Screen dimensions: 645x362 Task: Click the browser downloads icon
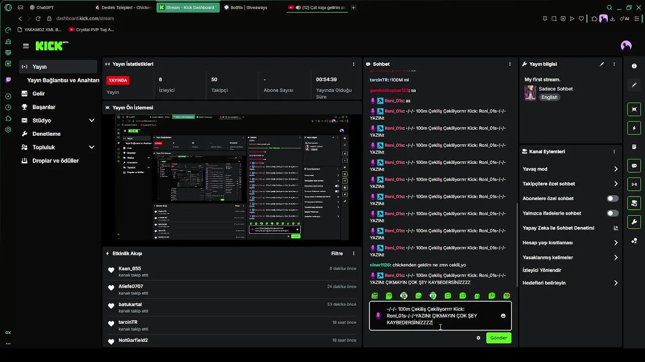click(612, 19)
